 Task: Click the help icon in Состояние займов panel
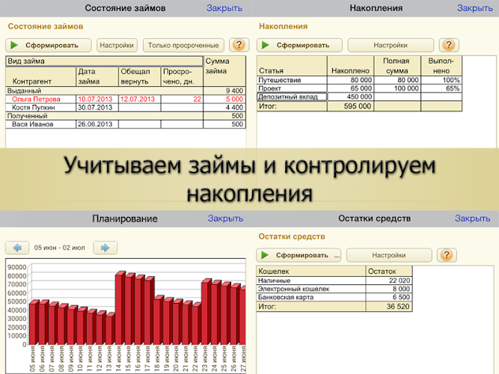pyautogui.click(x=239, y=45)
